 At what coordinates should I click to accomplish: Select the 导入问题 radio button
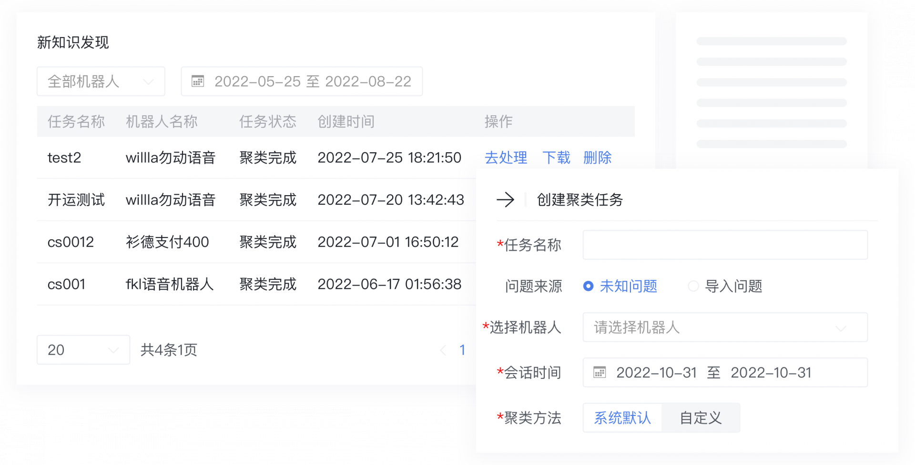click(693, 286)
